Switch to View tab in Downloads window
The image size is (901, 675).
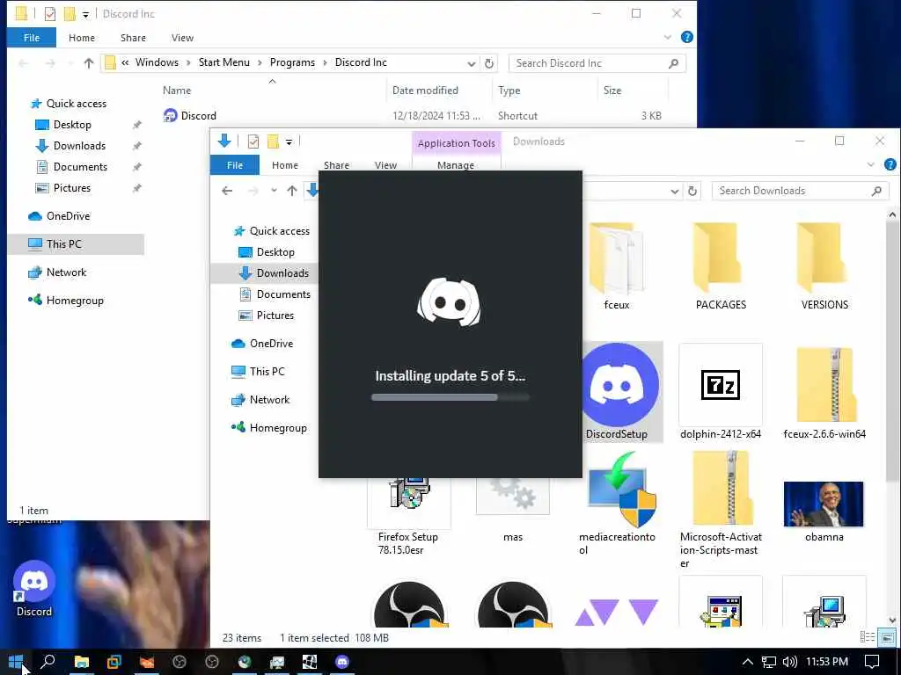pyautogui.click(x=385, y=165)
